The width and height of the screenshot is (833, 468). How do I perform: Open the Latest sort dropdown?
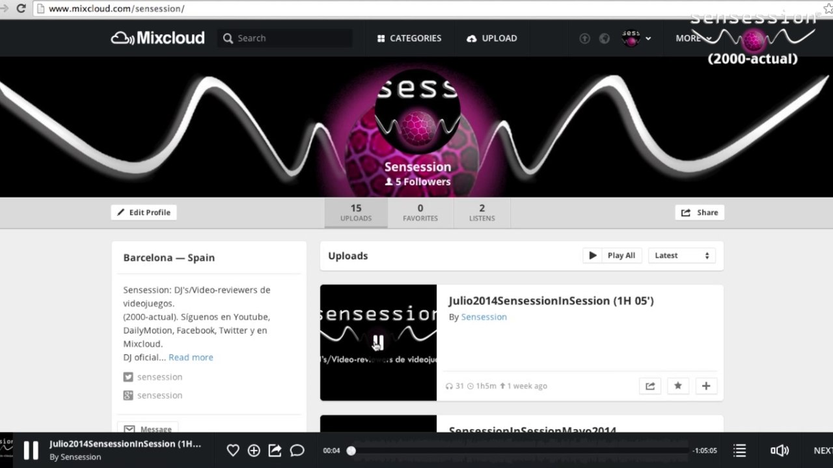click(x=681, y=255)
